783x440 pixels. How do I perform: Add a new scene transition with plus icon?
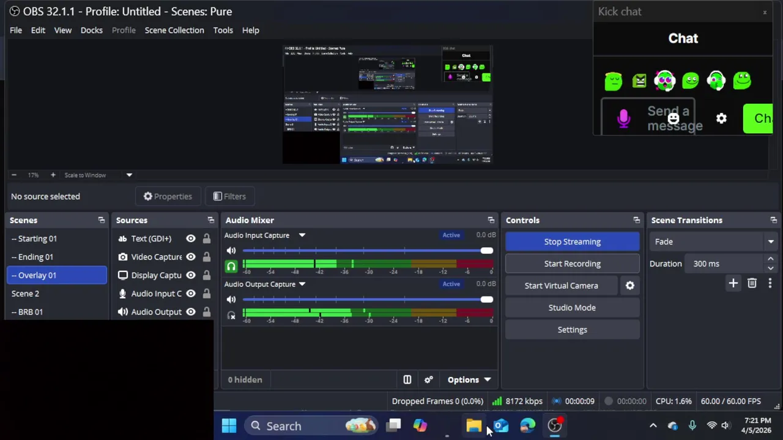(x=733, y=283)
